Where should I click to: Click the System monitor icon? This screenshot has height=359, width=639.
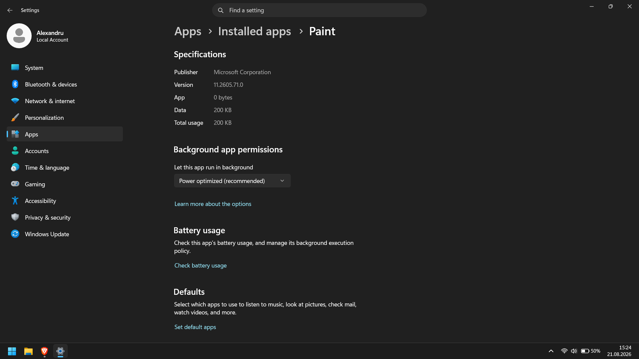coord(15,68)
